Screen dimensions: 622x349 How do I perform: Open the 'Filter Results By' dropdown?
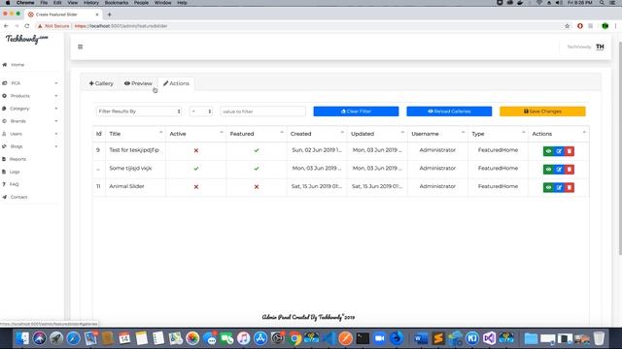139,111
